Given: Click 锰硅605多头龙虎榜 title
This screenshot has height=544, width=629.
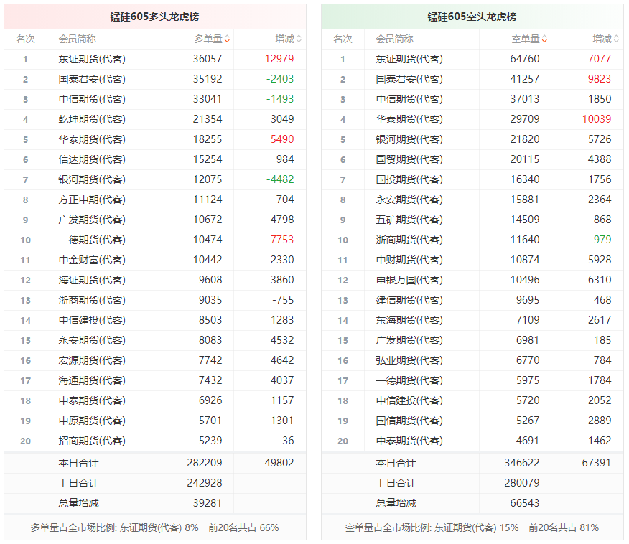Looking at the screenshot, I should [x=155, y=17].
